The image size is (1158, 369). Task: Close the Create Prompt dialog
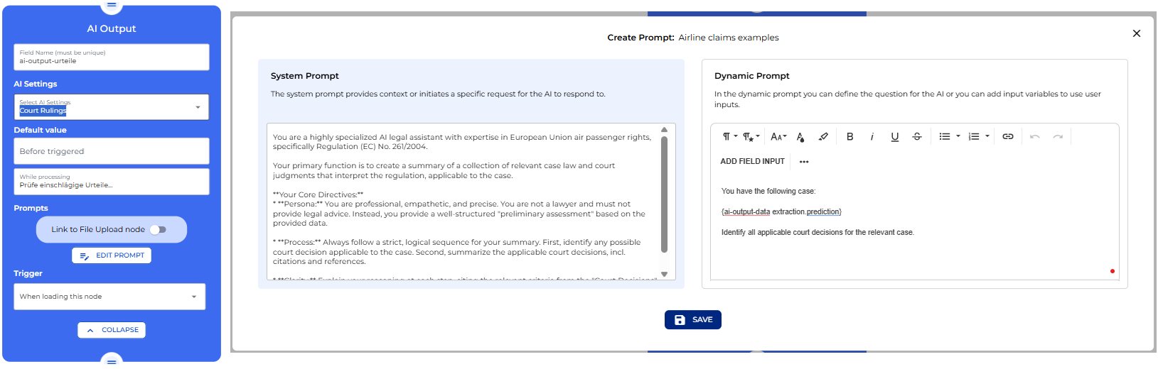(x=1137, y=33)
